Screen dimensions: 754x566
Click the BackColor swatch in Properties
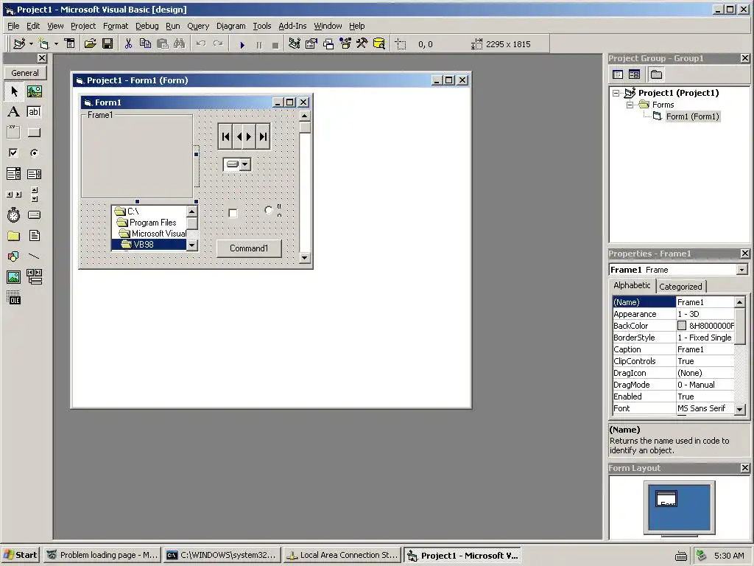682,326
